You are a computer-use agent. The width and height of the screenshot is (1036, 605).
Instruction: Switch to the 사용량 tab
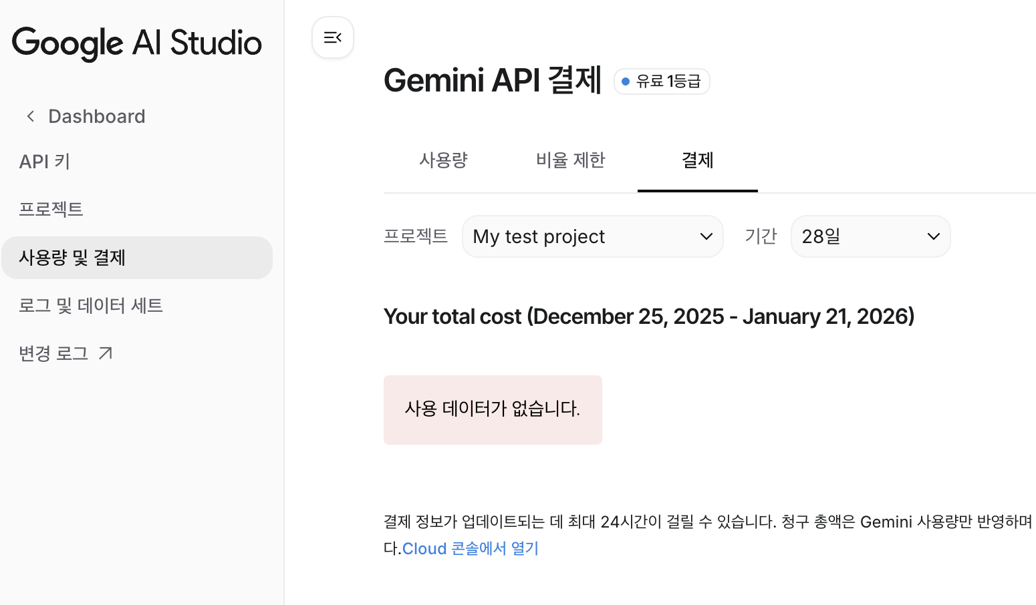[443, 160]
